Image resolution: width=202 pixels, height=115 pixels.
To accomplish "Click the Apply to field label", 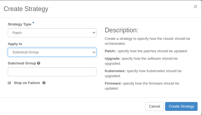I will coord(15,44).
